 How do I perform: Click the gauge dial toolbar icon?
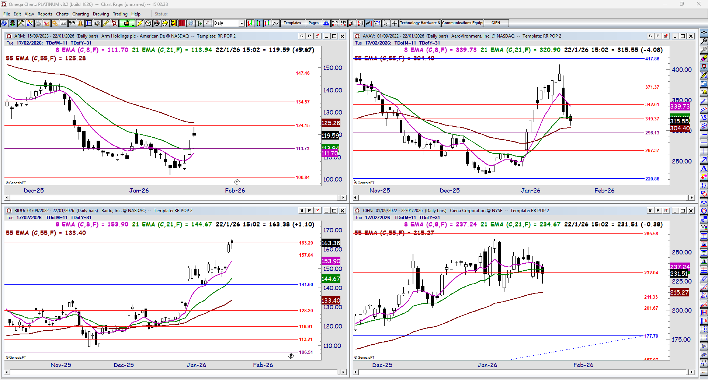148,23
